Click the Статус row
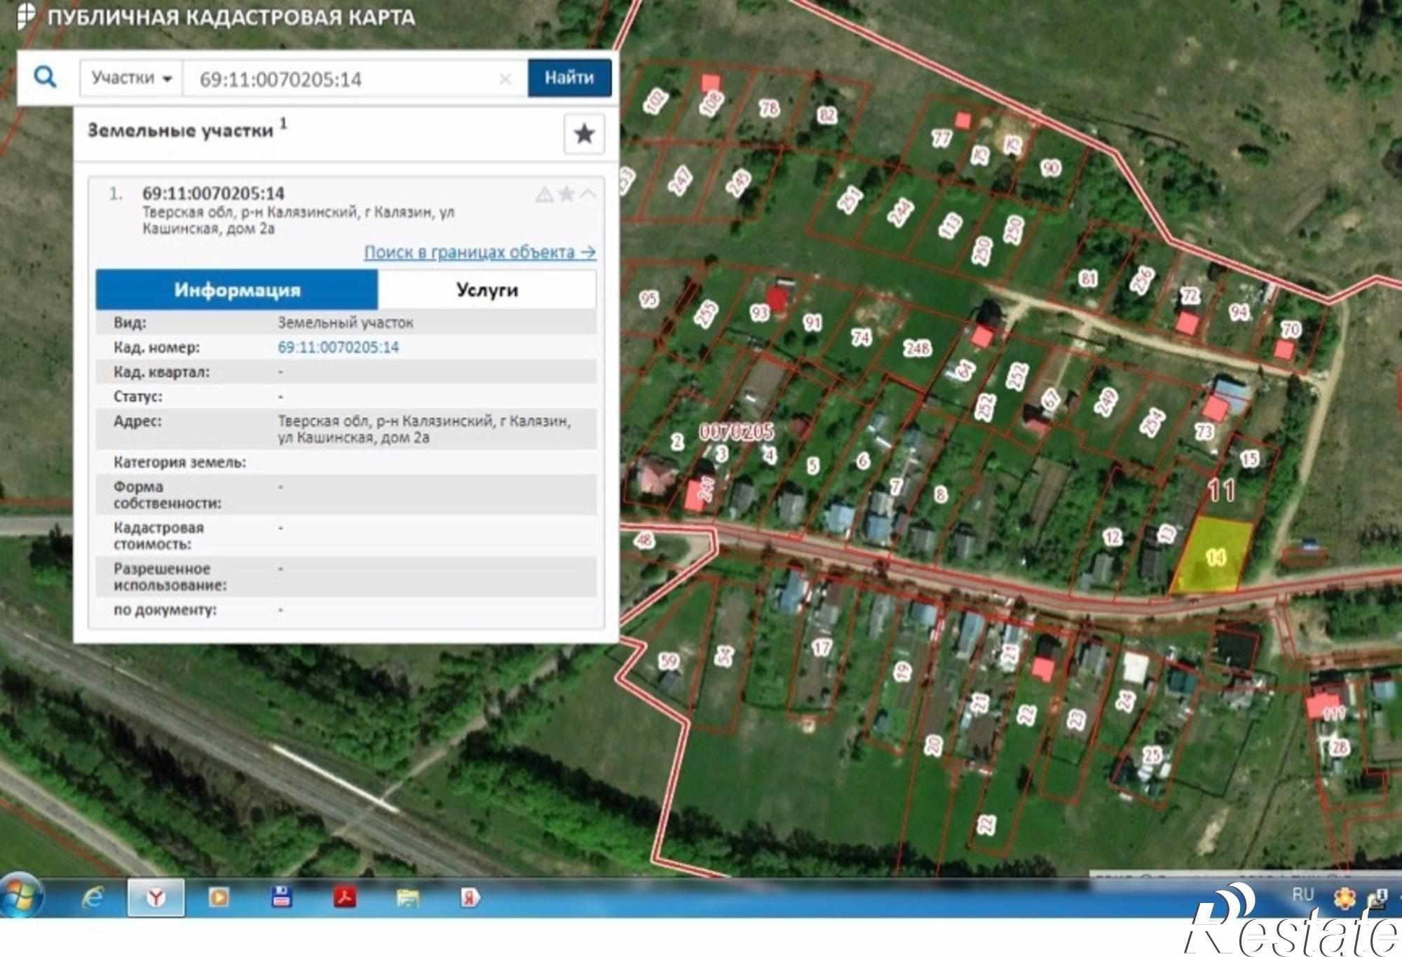 (x=346, y=396)
